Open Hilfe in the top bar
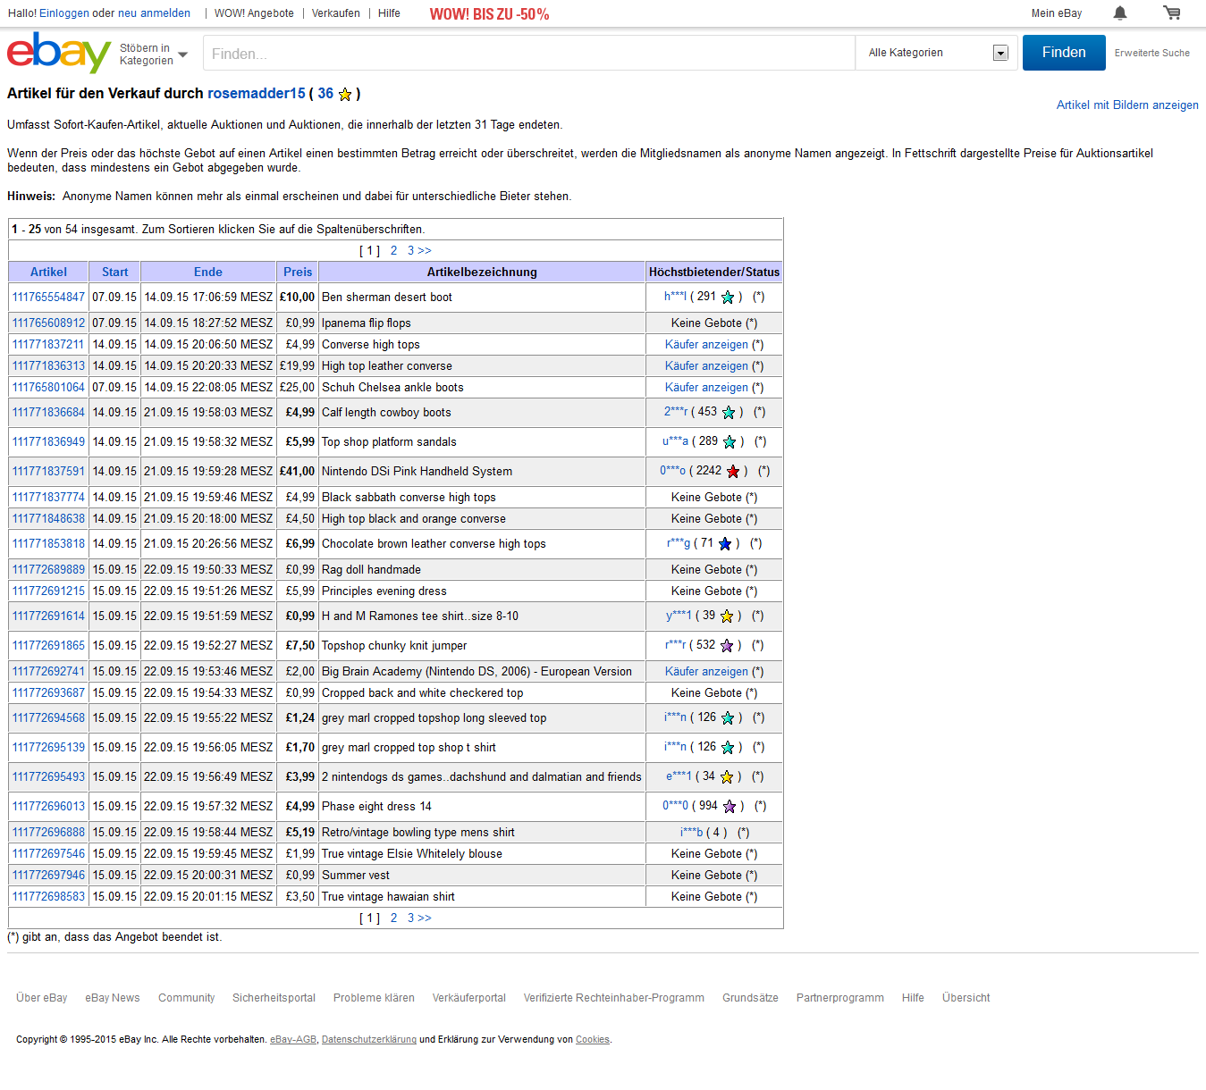1206x1090 pixels. [x=389, y=13]
